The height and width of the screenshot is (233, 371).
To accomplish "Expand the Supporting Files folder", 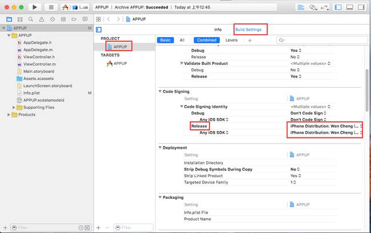I will (x=14, y=108).
